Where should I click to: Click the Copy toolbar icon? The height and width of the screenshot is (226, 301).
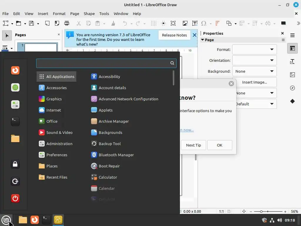pos(88,23)
